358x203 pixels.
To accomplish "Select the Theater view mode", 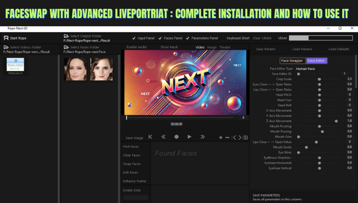I will [x=225, y=47].
